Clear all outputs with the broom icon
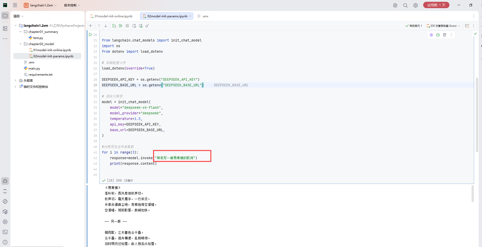This screenshot has width=482, height=247. click(147, 26)
